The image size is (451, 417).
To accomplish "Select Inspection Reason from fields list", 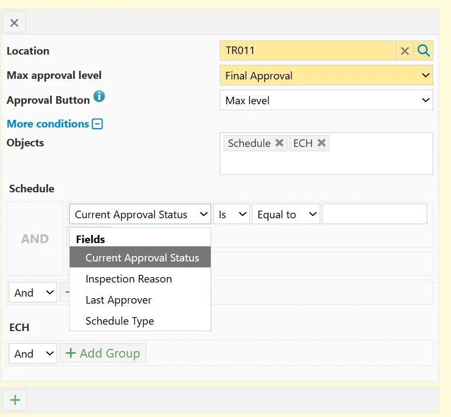I will click(x=140, y=279).
